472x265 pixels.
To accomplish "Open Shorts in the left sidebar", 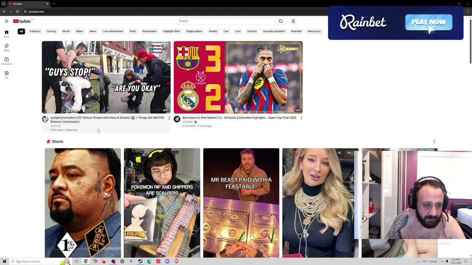I will click(6, 47).
